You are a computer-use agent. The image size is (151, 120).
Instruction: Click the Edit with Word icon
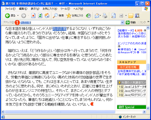[x=121, y=16]
